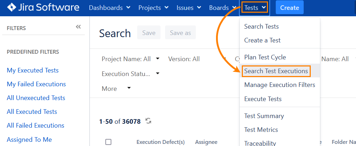Open Manage Execution Filters menu entry
This screenshot has width=356, height=146.
pyautogui.click(x=280, y=85)
